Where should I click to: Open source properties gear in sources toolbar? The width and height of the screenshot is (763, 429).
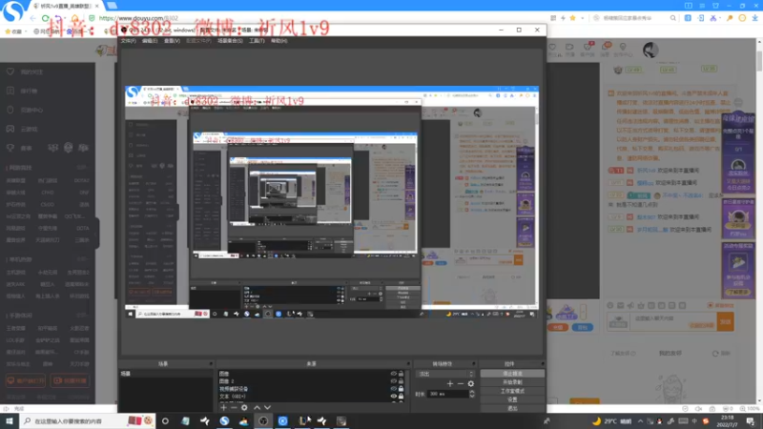[244, 408]
